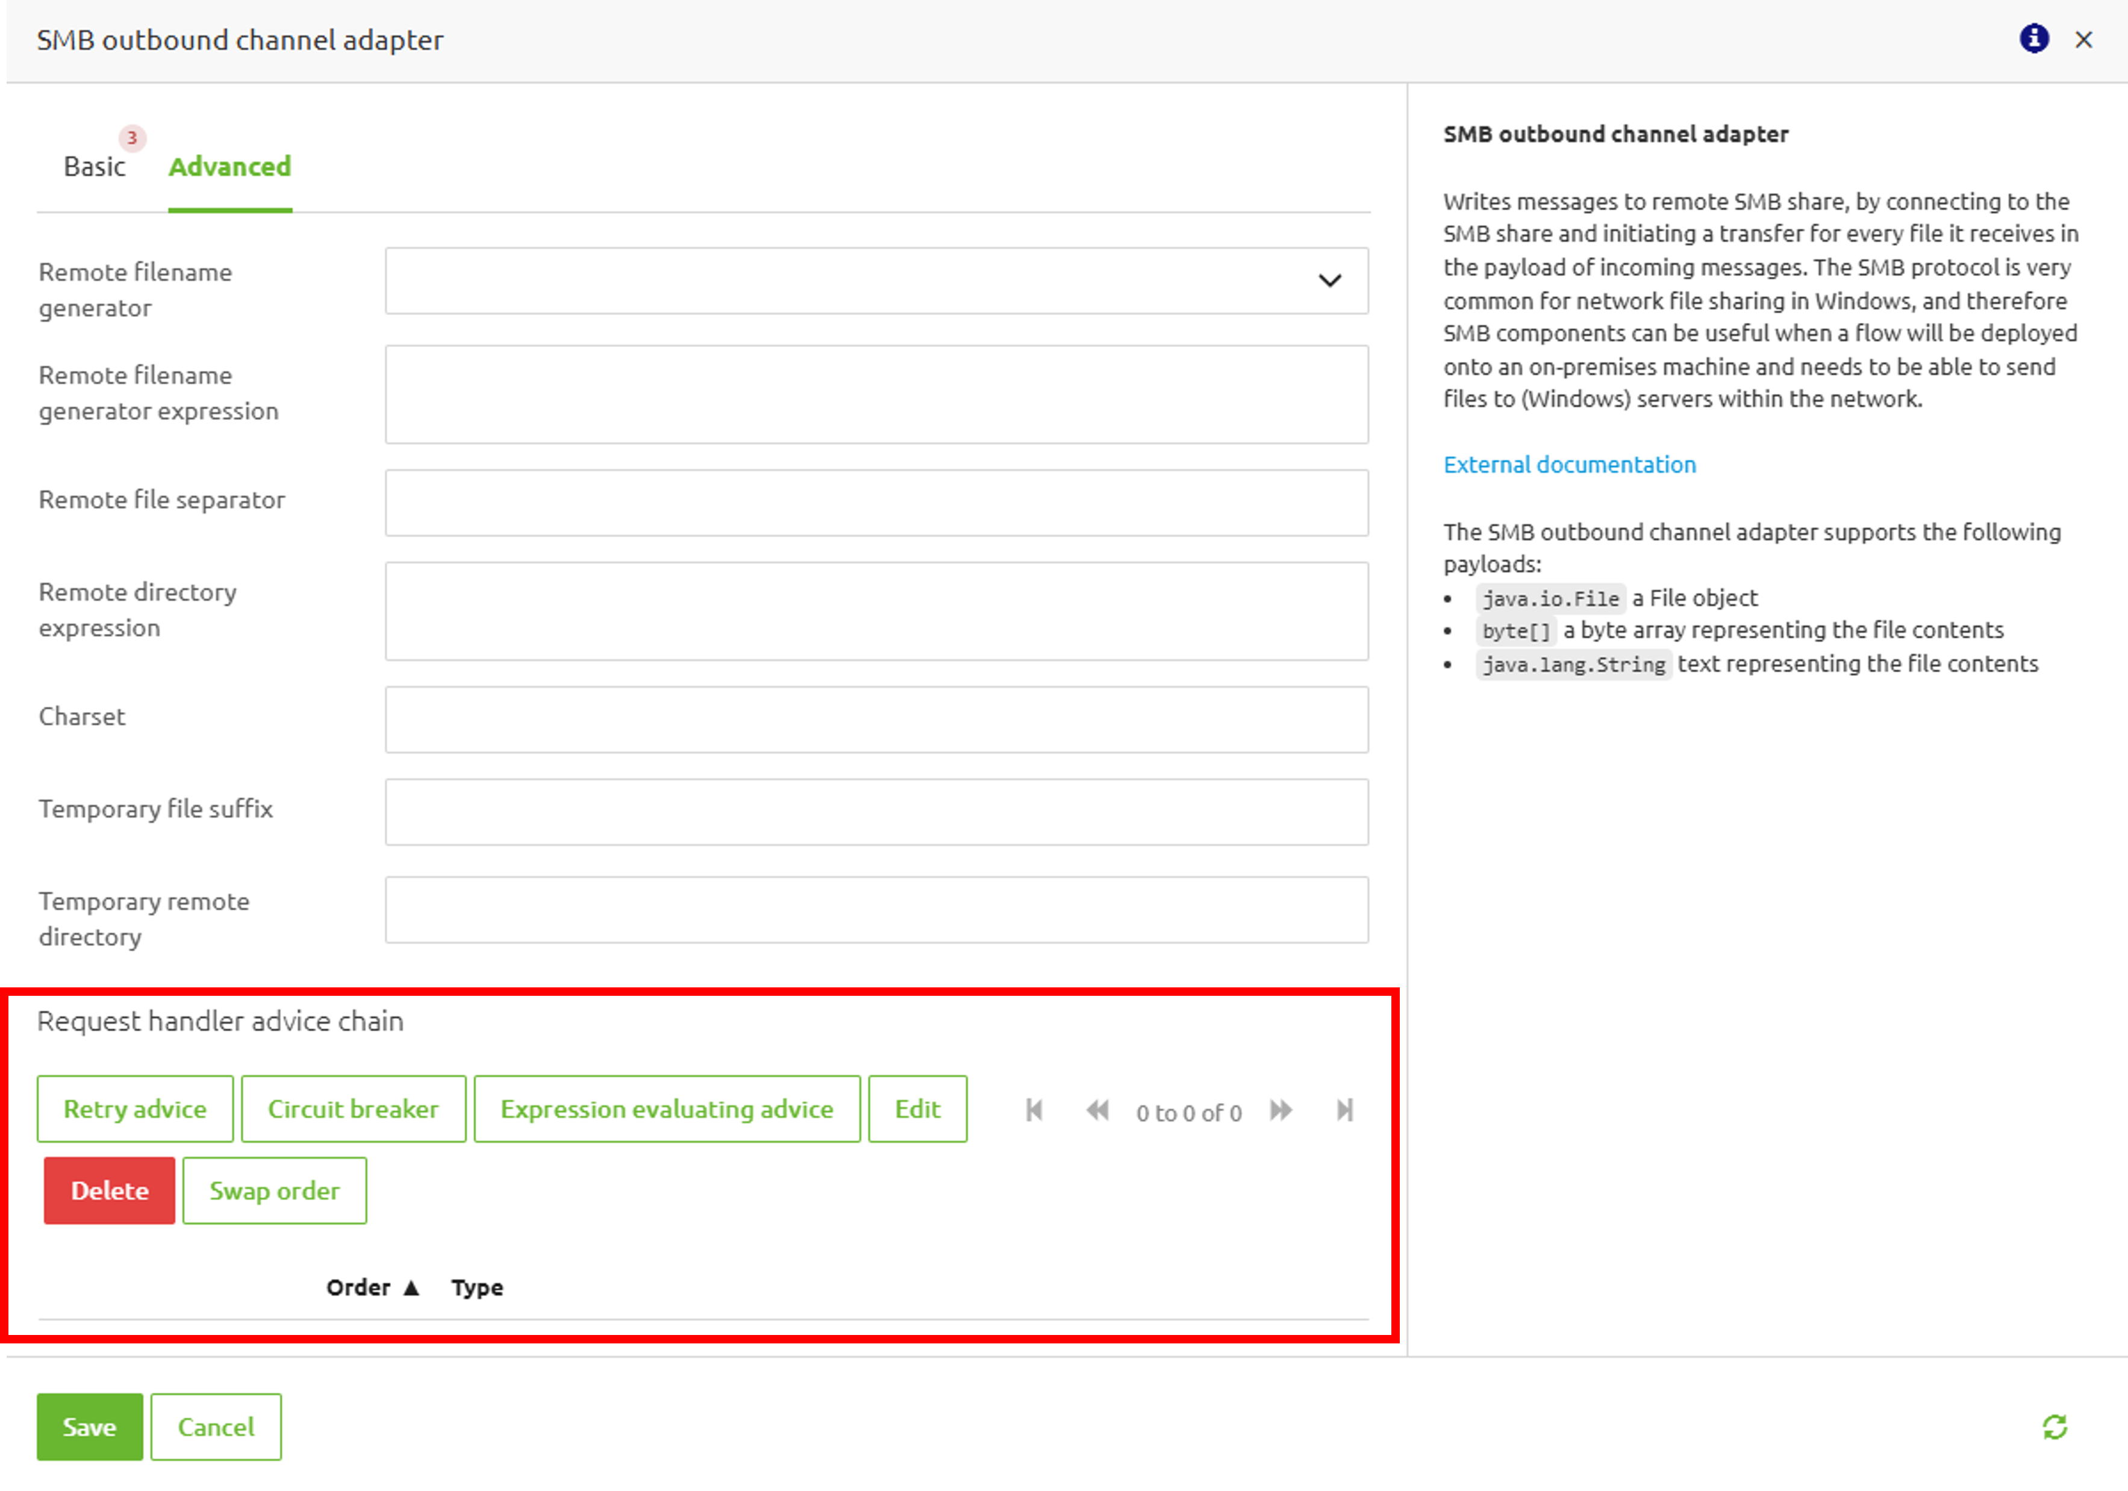Click the Swap order button

tap(274, 1190)
